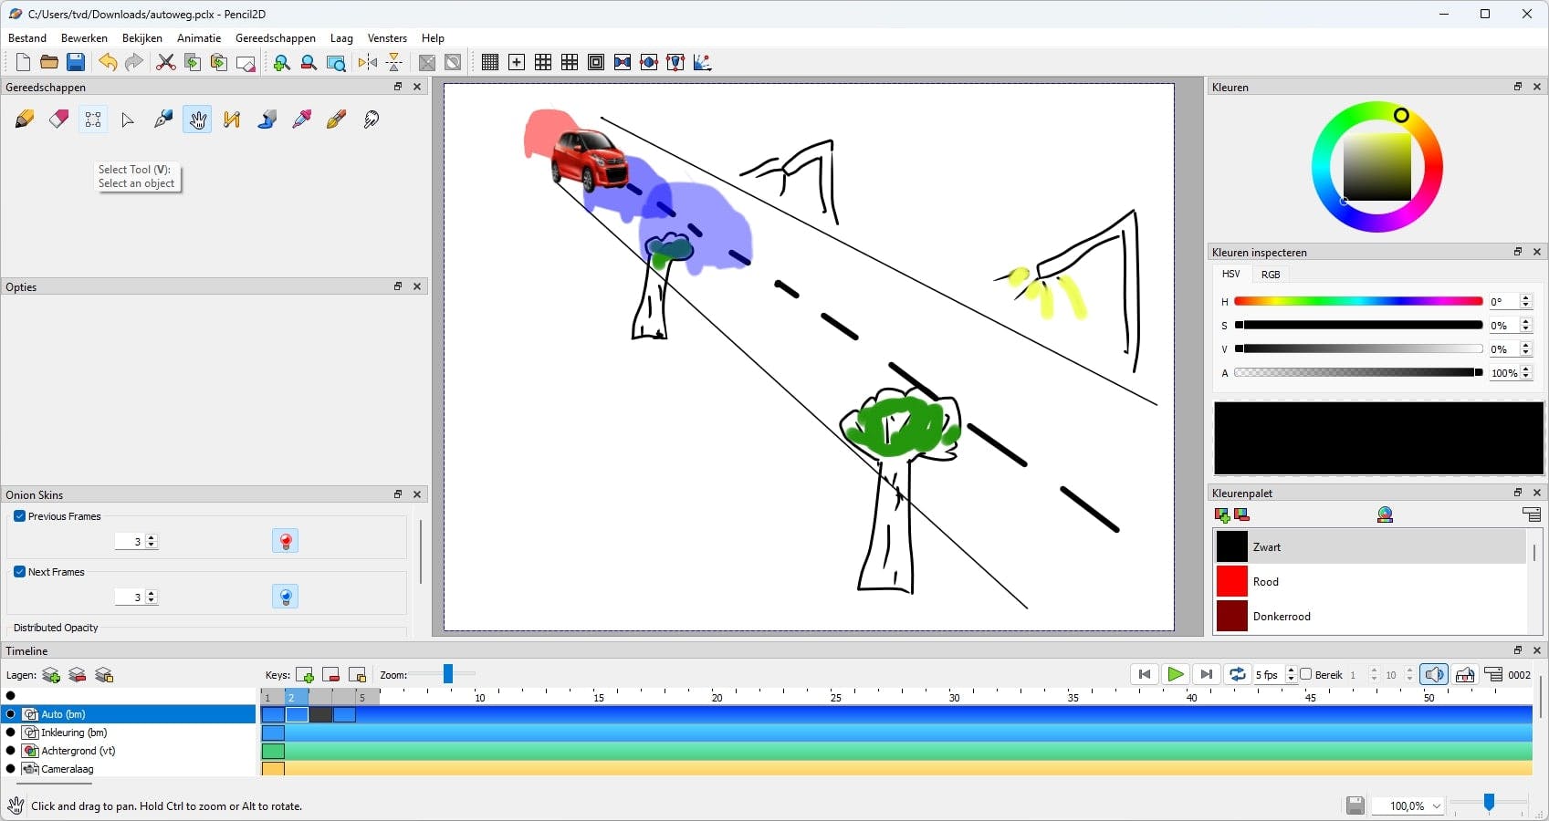Add a new keyframe

(305, 675)
